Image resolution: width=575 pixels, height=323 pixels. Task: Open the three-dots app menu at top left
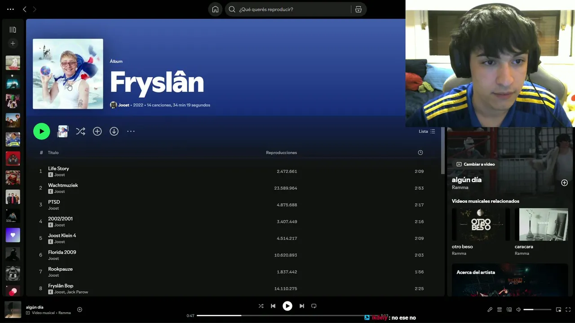point(10,9)
